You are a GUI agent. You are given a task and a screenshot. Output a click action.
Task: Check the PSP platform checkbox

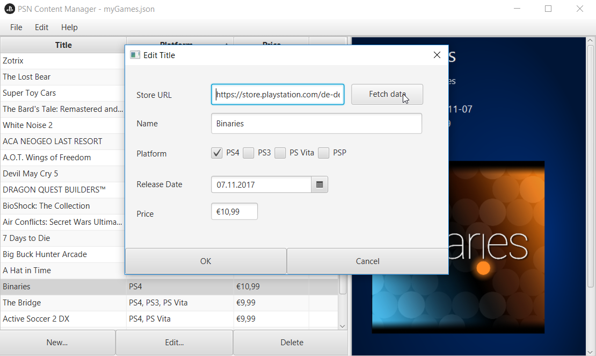pyautogui.click(x=323, y=153)
